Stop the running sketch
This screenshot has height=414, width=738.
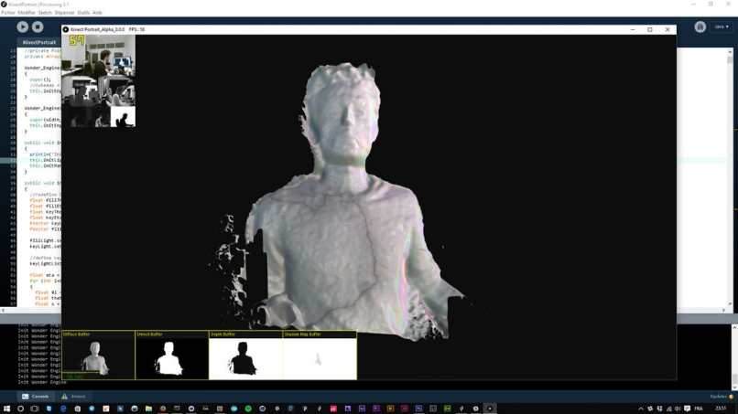coord(38,27)
